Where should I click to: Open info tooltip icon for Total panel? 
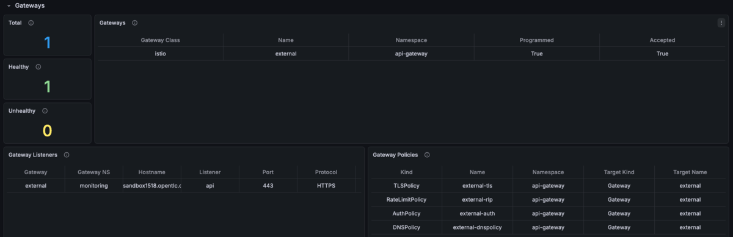(x=31, y=23)
